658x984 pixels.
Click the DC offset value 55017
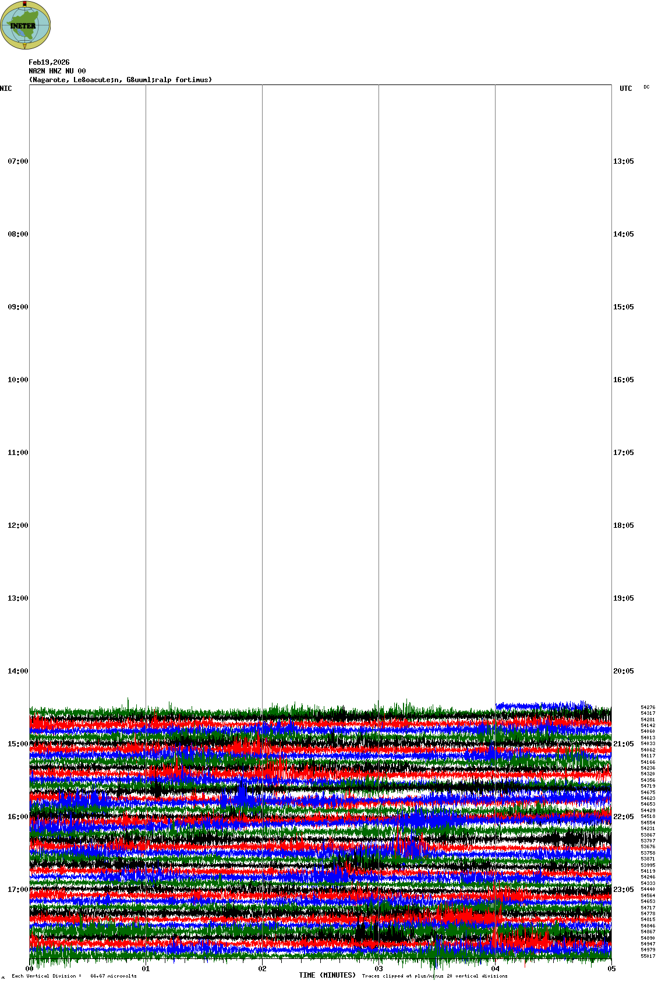pyautogui.click(x=648, y=956)
